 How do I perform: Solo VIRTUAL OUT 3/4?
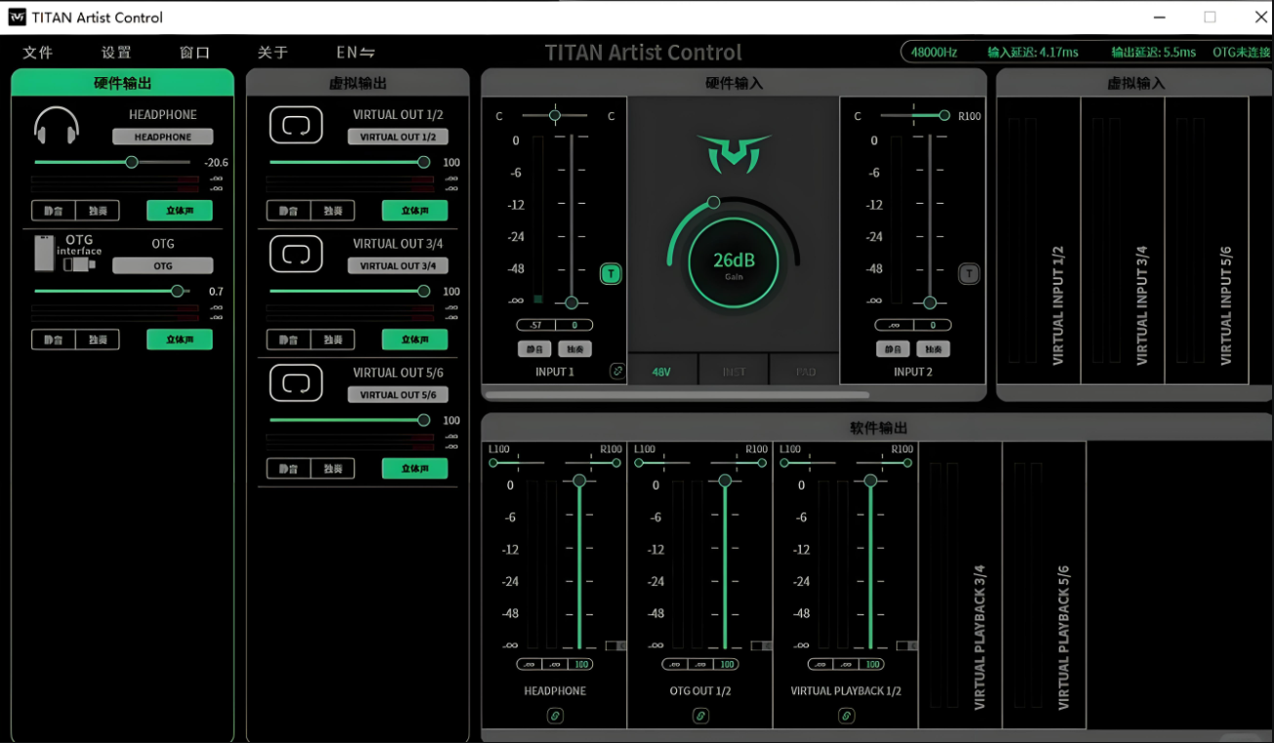point(333,339)
